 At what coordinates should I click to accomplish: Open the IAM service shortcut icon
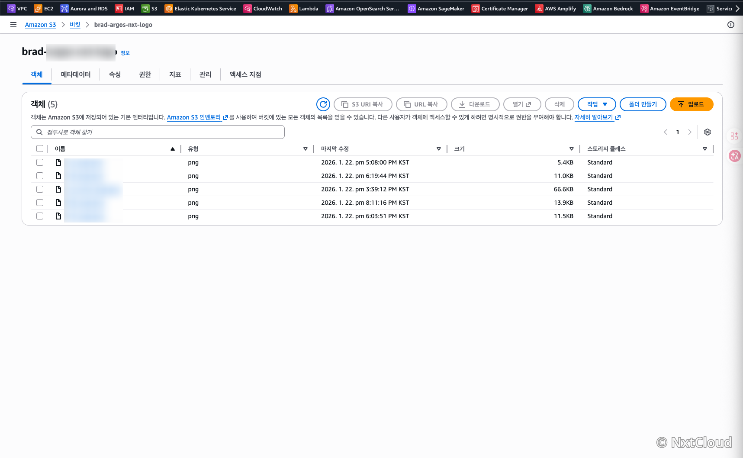pyautogui.click(x=119, y=9)
